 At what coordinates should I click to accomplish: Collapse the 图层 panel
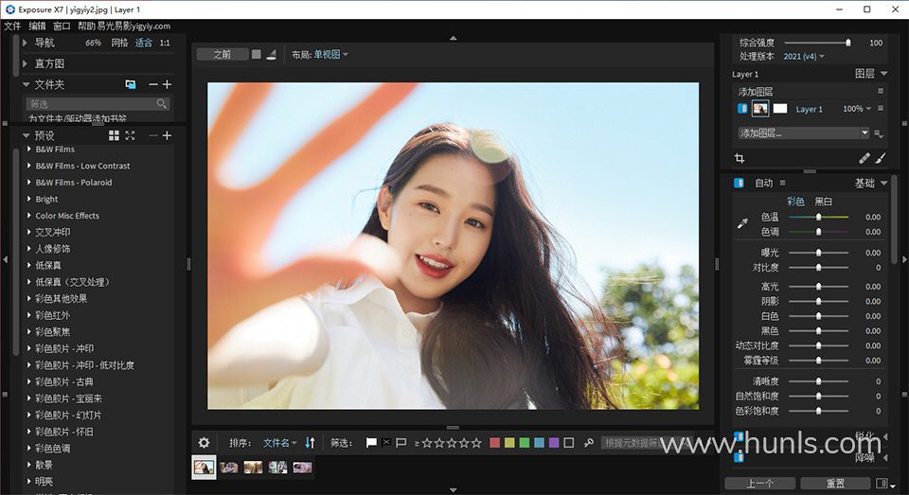point(884,74)
